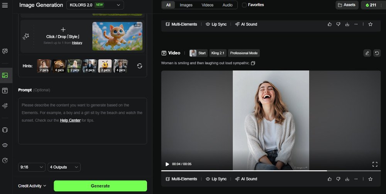
Task: Like the upper result card
Action: tap(329, 24)
